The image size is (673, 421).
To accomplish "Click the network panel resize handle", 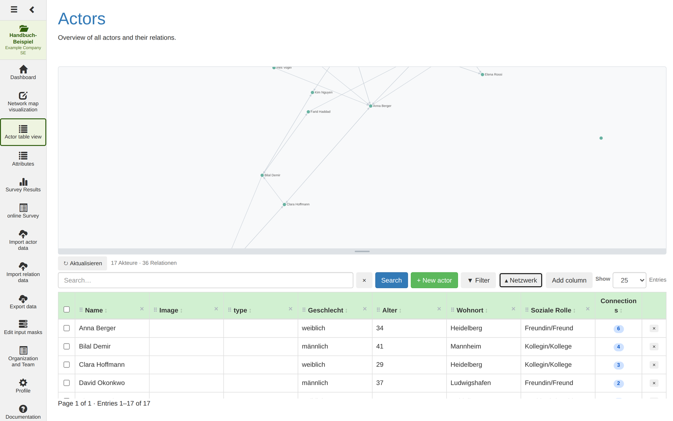I will click(x=362, y=251).
